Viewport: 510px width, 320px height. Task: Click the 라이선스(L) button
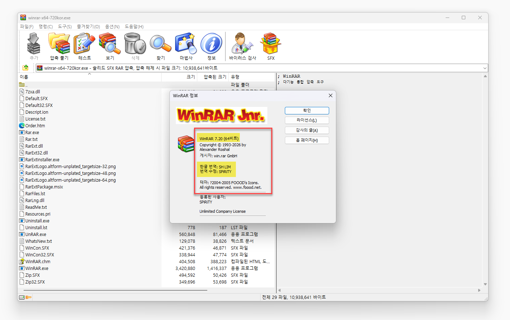[307, 120]
